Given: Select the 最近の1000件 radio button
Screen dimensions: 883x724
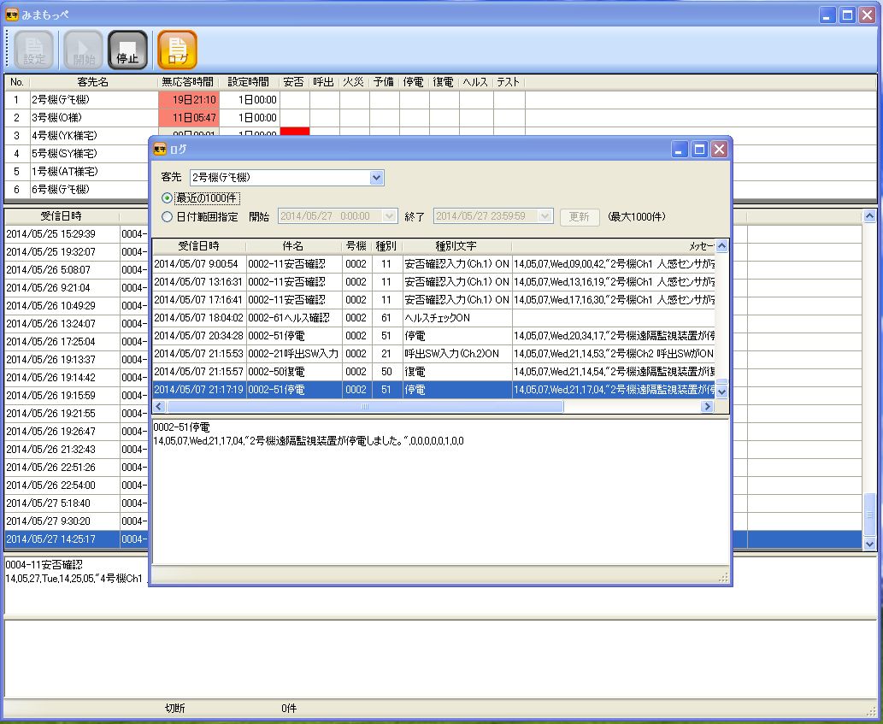Looking at the screenshot, I should tap(168, 197).
